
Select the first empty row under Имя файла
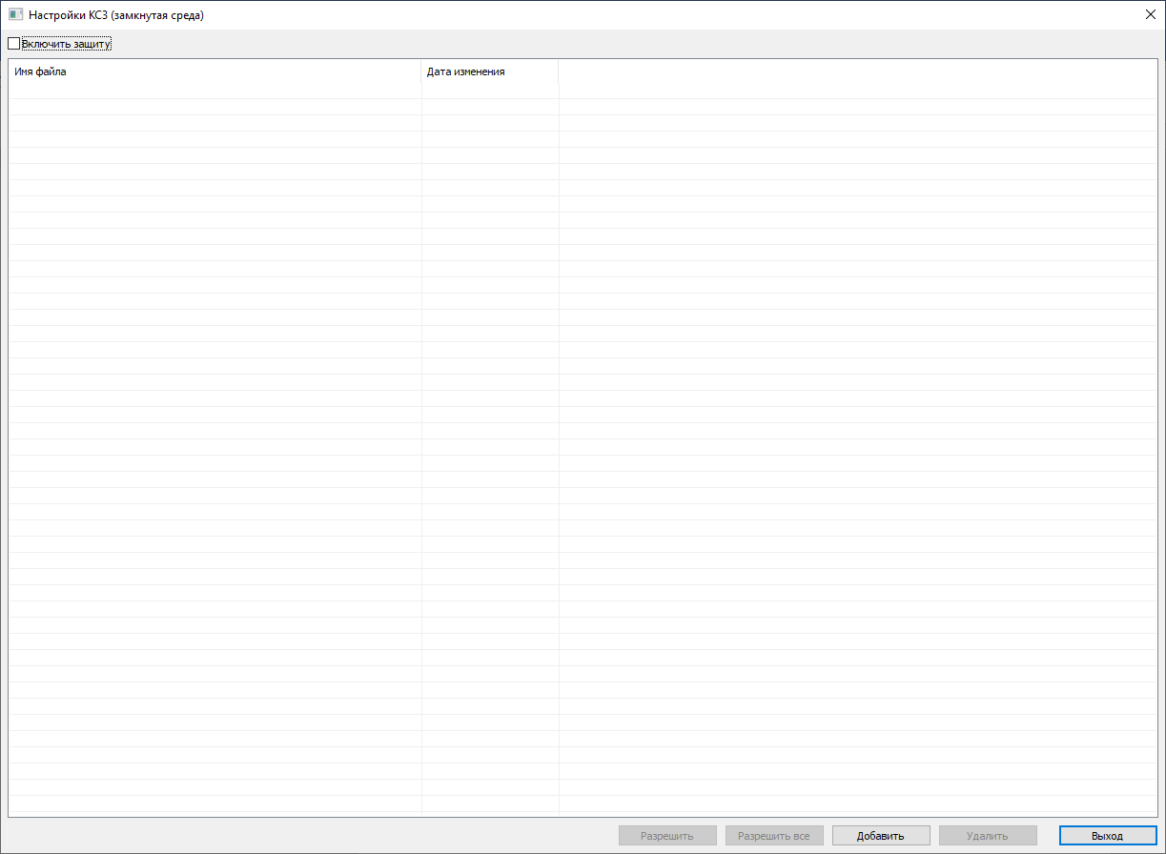pyautogui.click(x=215, y=91)
